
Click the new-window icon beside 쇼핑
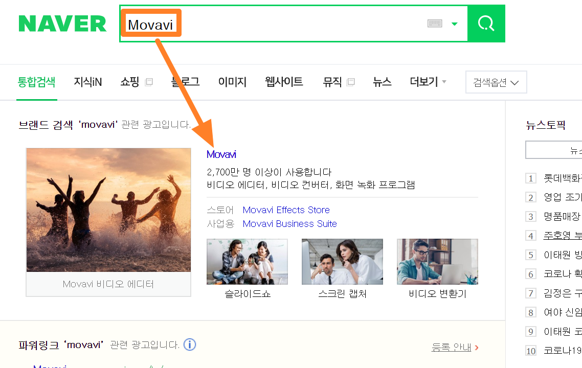coord(149,82)
